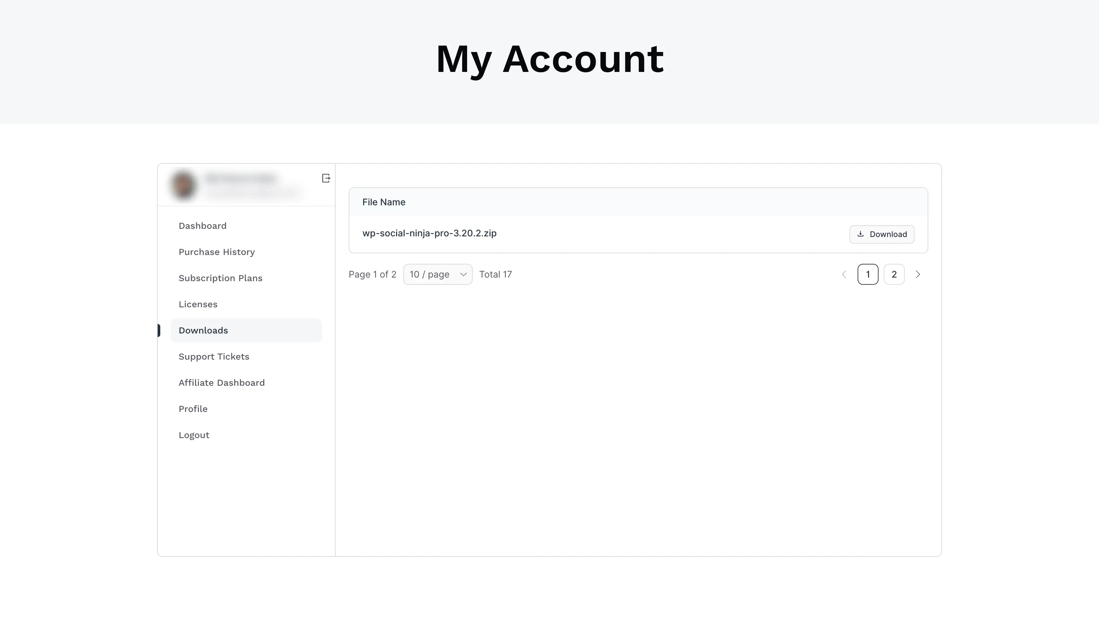
Task: Click Logout in the sidebar menu
Action: pyautogui.click(x=194, y=435)
